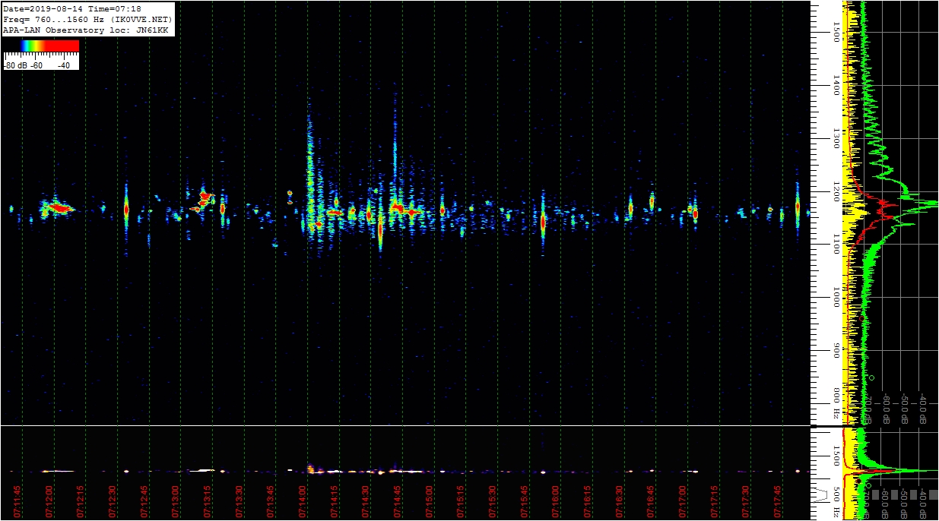
Task: Select the 07:16:30 time marker
Action: pos(620,501)
